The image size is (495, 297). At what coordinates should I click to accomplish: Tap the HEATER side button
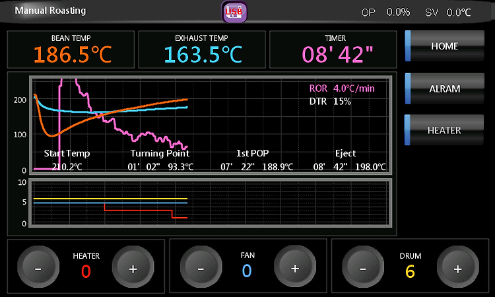point(444,130)
